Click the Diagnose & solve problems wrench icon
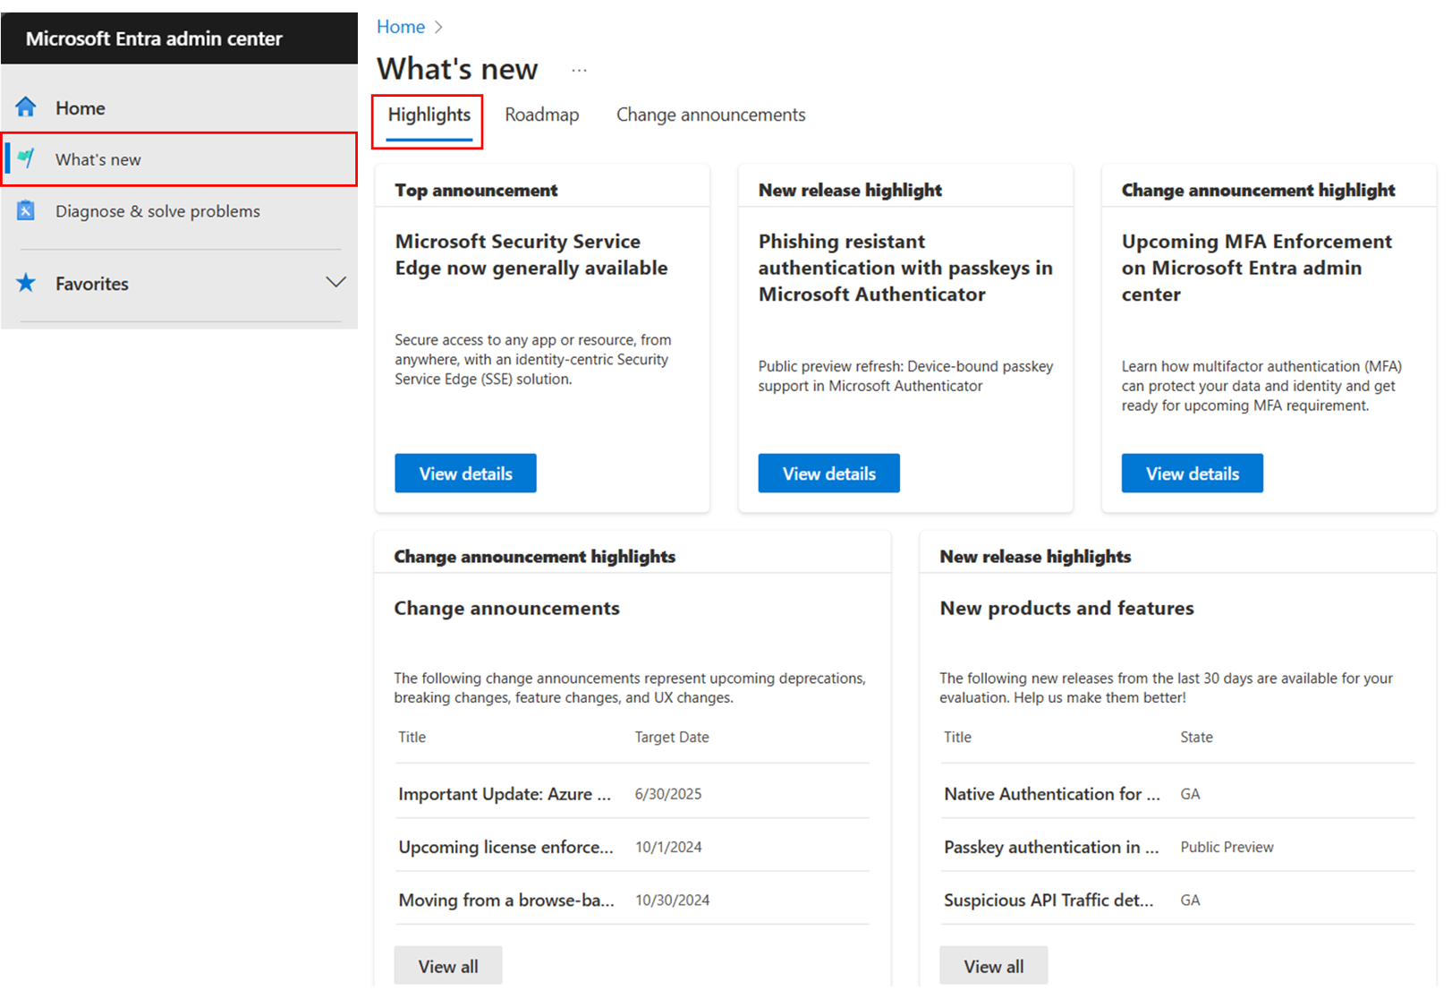 (x=26, y=210)
